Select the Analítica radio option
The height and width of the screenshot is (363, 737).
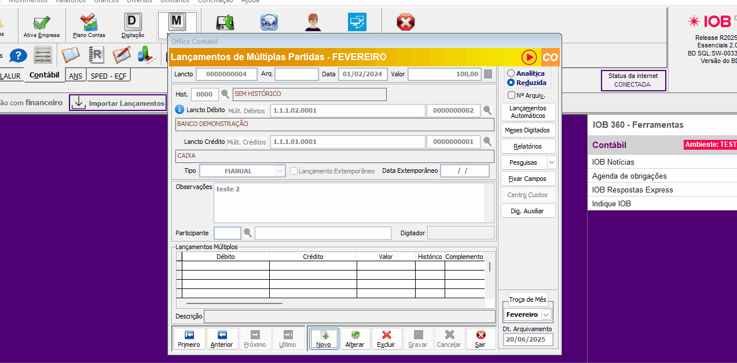511,73
